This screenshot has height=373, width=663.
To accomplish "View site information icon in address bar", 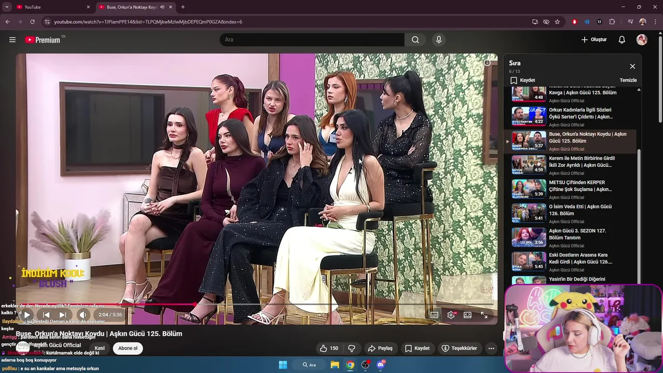I will click(47, 22).
